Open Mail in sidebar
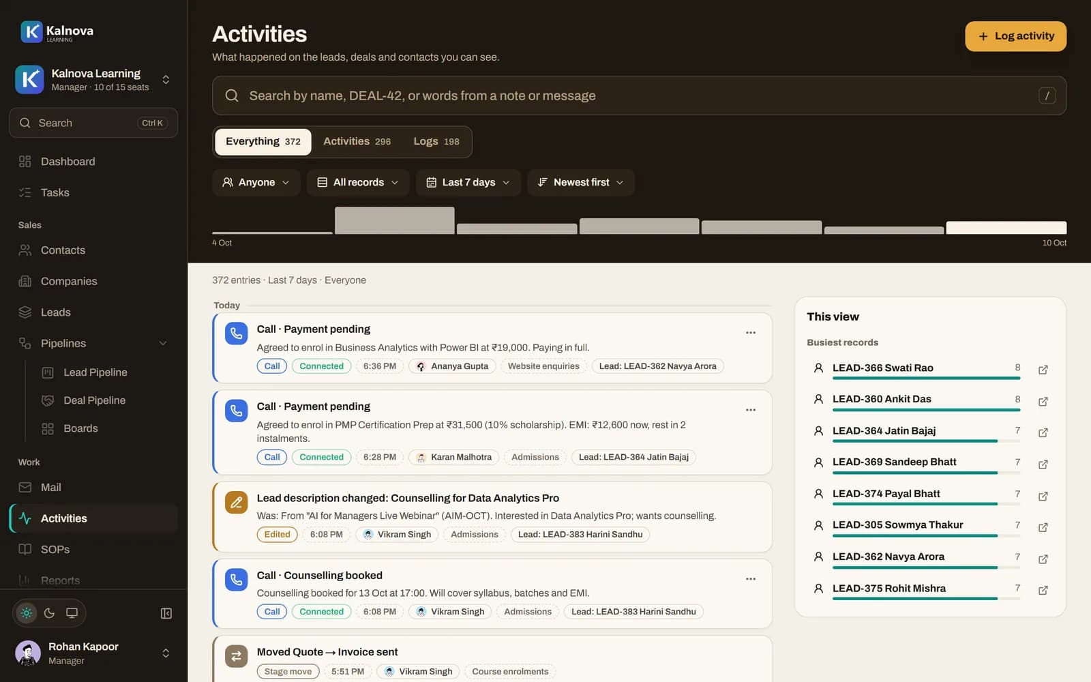 click(x=93, y=488)
